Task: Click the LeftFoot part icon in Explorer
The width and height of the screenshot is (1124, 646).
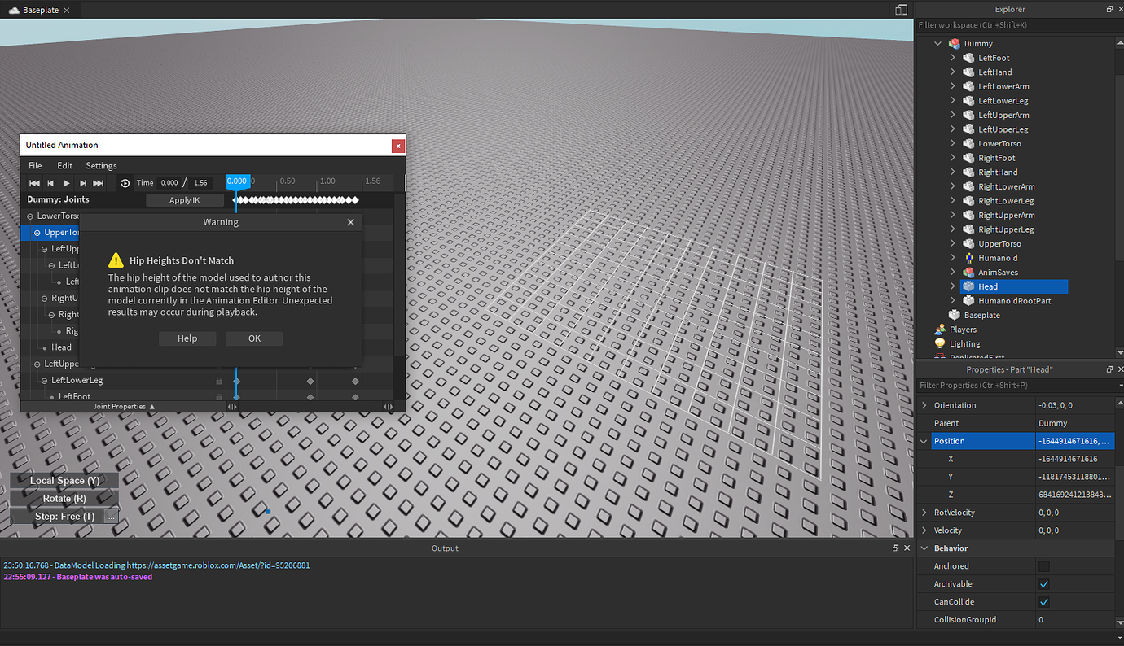Action: (968, 58)
